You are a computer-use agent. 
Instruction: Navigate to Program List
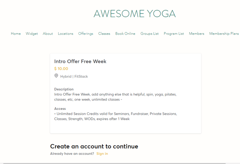pos(174,34)
